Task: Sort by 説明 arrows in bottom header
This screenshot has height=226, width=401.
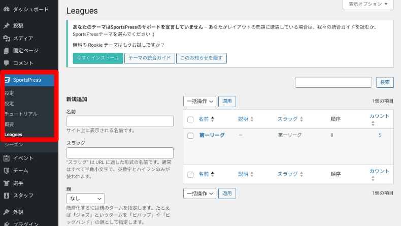Action: 252,174
